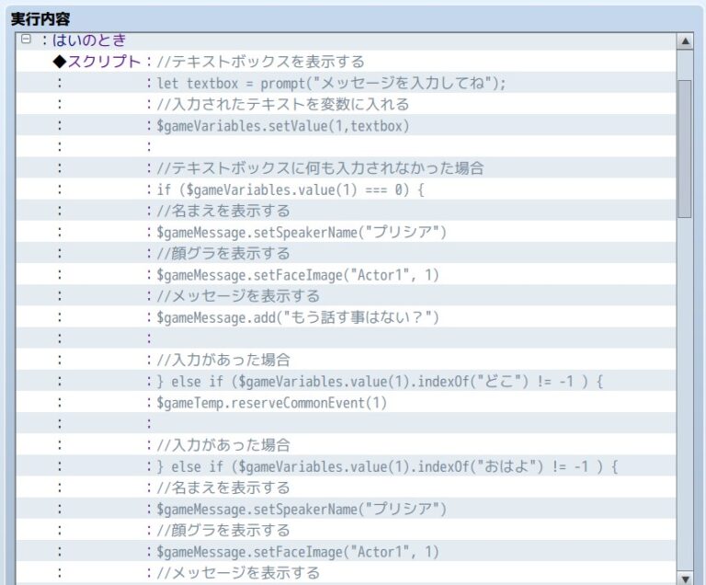Image resolution: width=706 pixels, height=585 pixels.
Task: Click the ◆スクリプト command label
Action: (x=97, y=62)
